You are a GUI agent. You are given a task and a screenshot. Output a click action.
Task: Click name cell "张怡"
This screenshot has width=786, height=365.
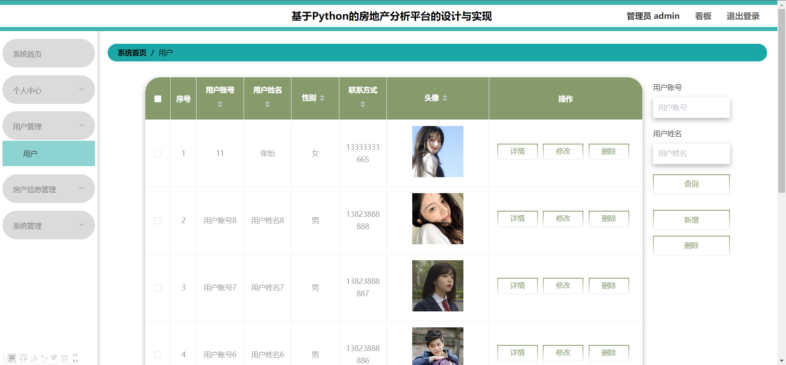click(267, 153)
